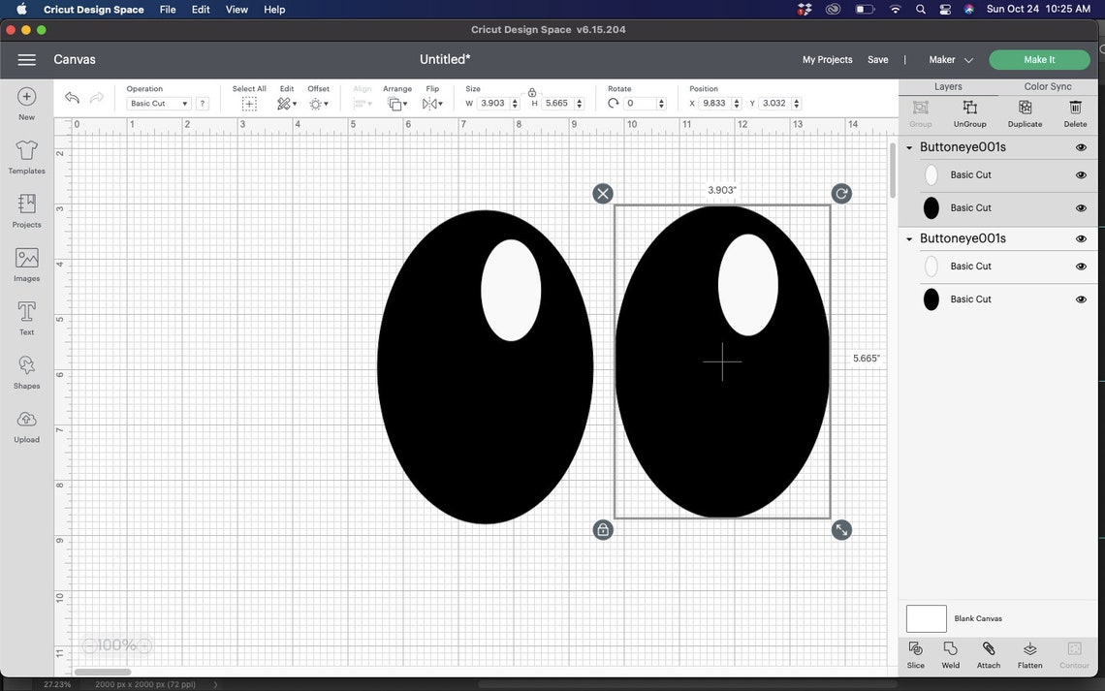
Task: Click the Templates icon in the sidebar
Action: pyautogui.click(x=26, y=155)
